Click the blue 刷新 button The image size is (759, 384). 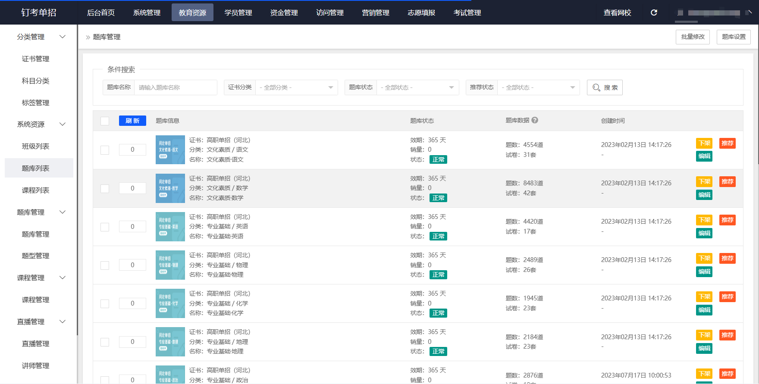(132, 121)
